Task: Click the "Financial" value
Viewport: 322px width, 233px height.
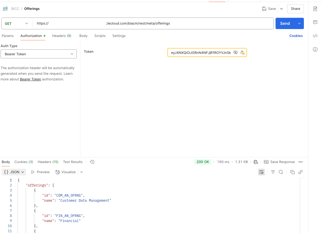Action: [x=69, y=221]
